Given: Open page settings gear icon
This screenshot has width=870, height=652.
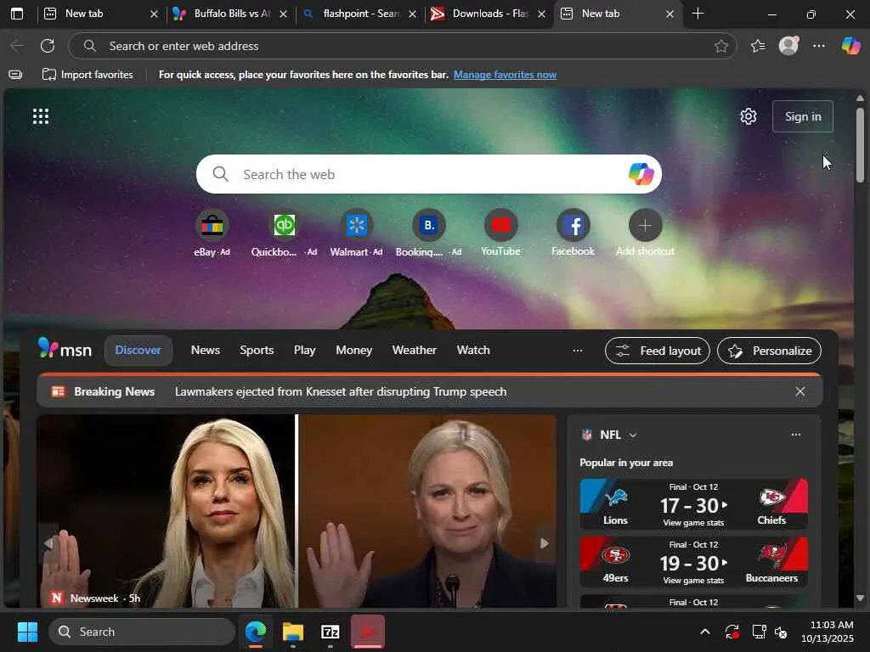Looking at the screenshot, I should (748, 116).
